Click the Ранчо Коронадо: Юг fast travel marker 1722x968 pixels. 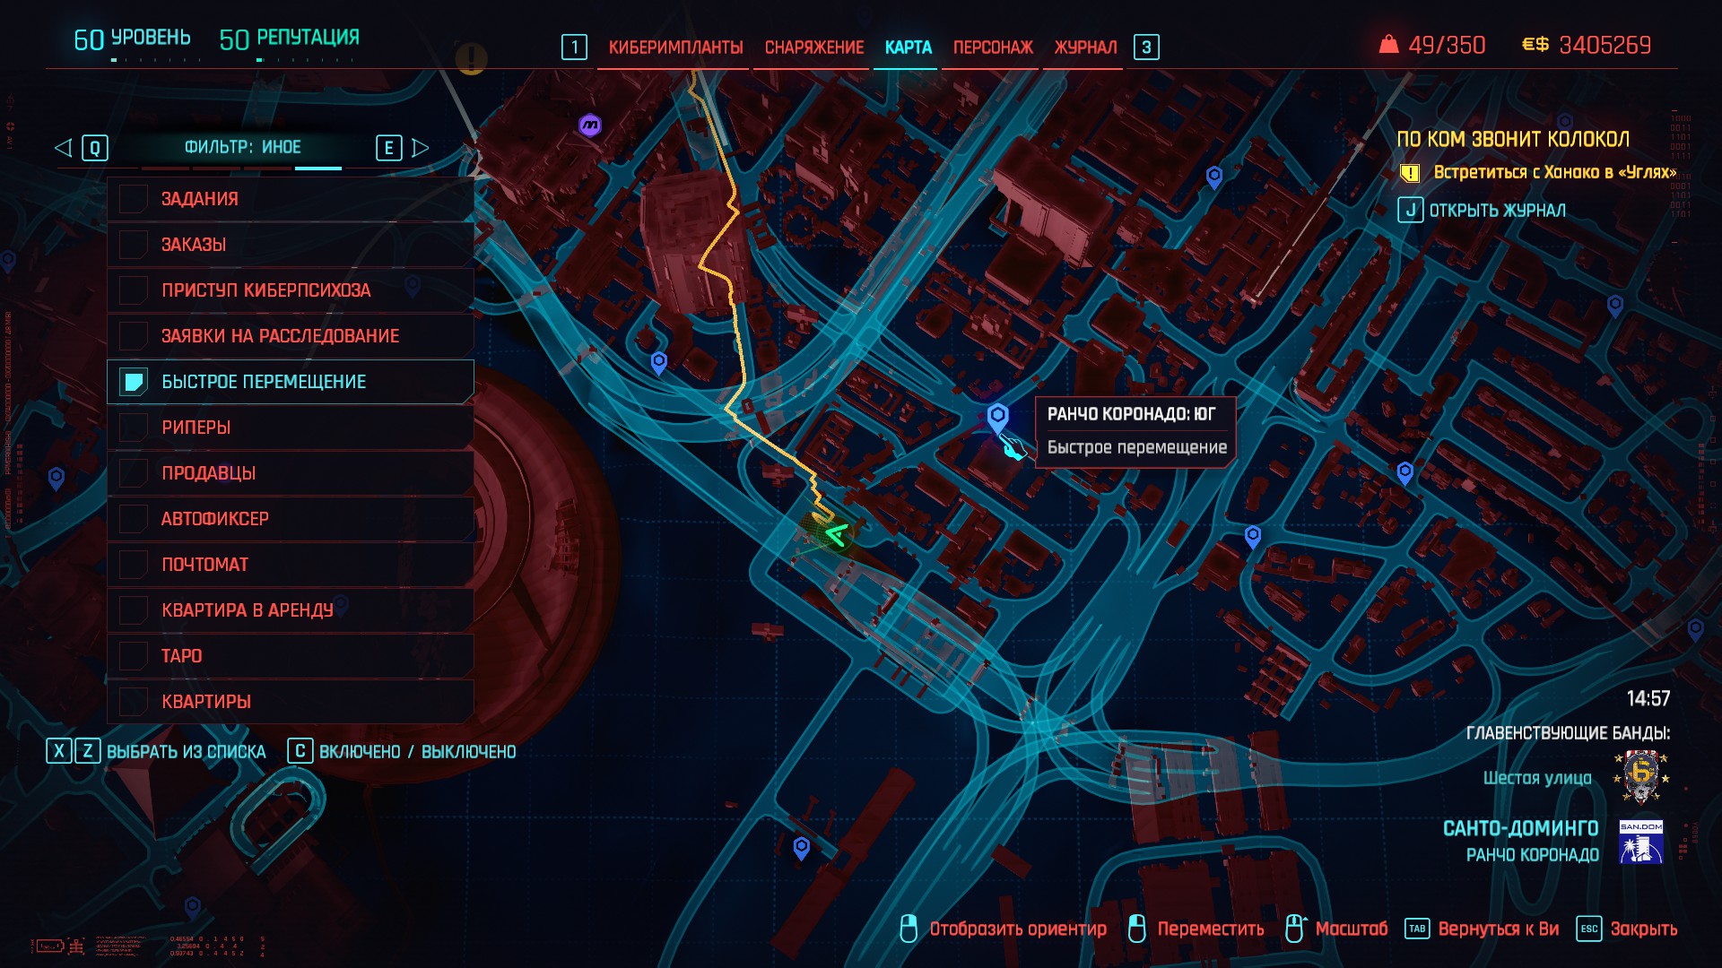997,418
